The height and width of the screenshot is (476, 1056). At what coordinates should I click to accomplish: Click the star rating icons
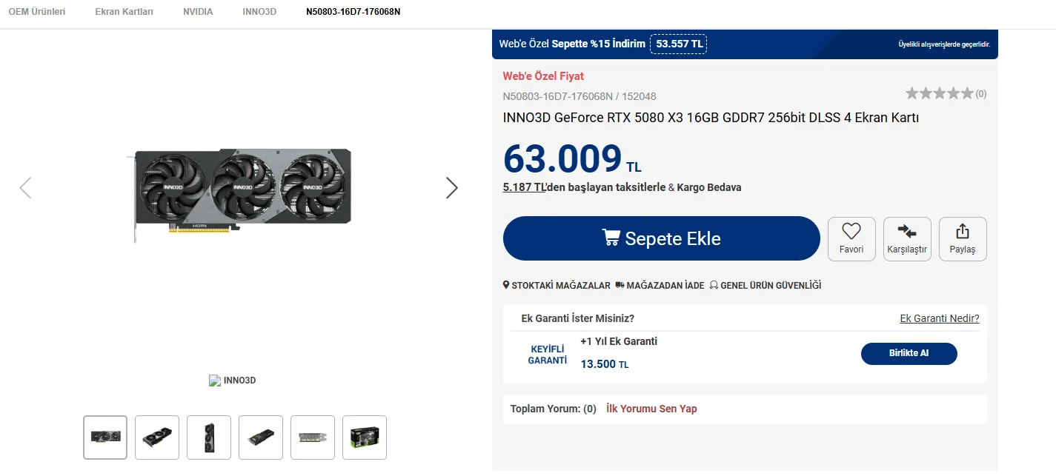click(x=939, y=93)
